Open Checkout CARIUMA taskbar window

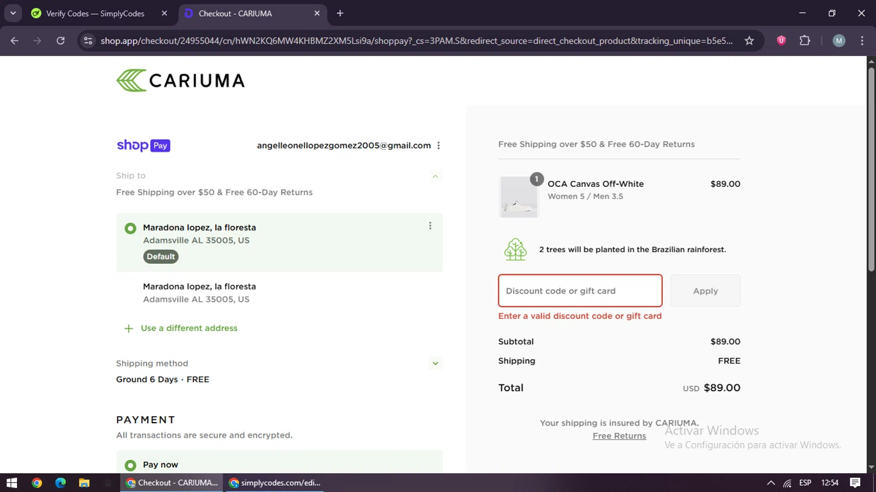coord(172,483)
